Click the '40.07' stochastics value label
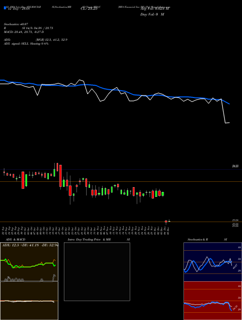 pos(235,266)
